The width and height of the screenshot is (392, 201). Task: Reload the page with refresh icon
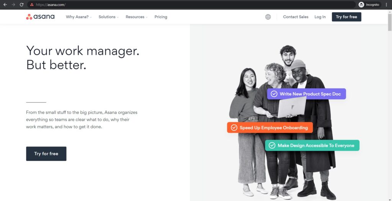point(21,5)
